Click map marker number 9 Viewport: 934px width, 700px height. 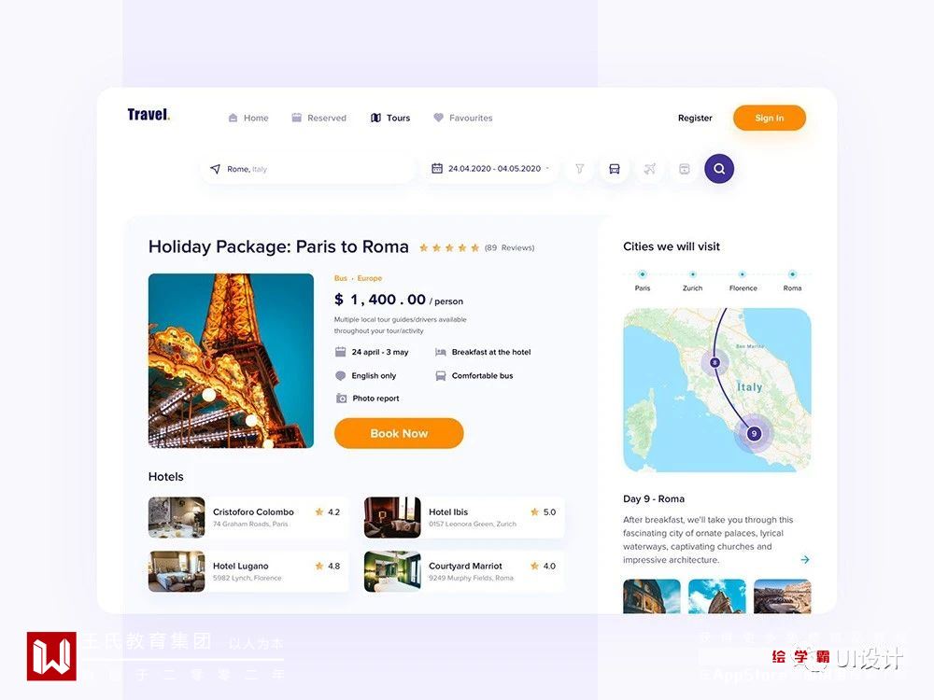pos(754,433)
